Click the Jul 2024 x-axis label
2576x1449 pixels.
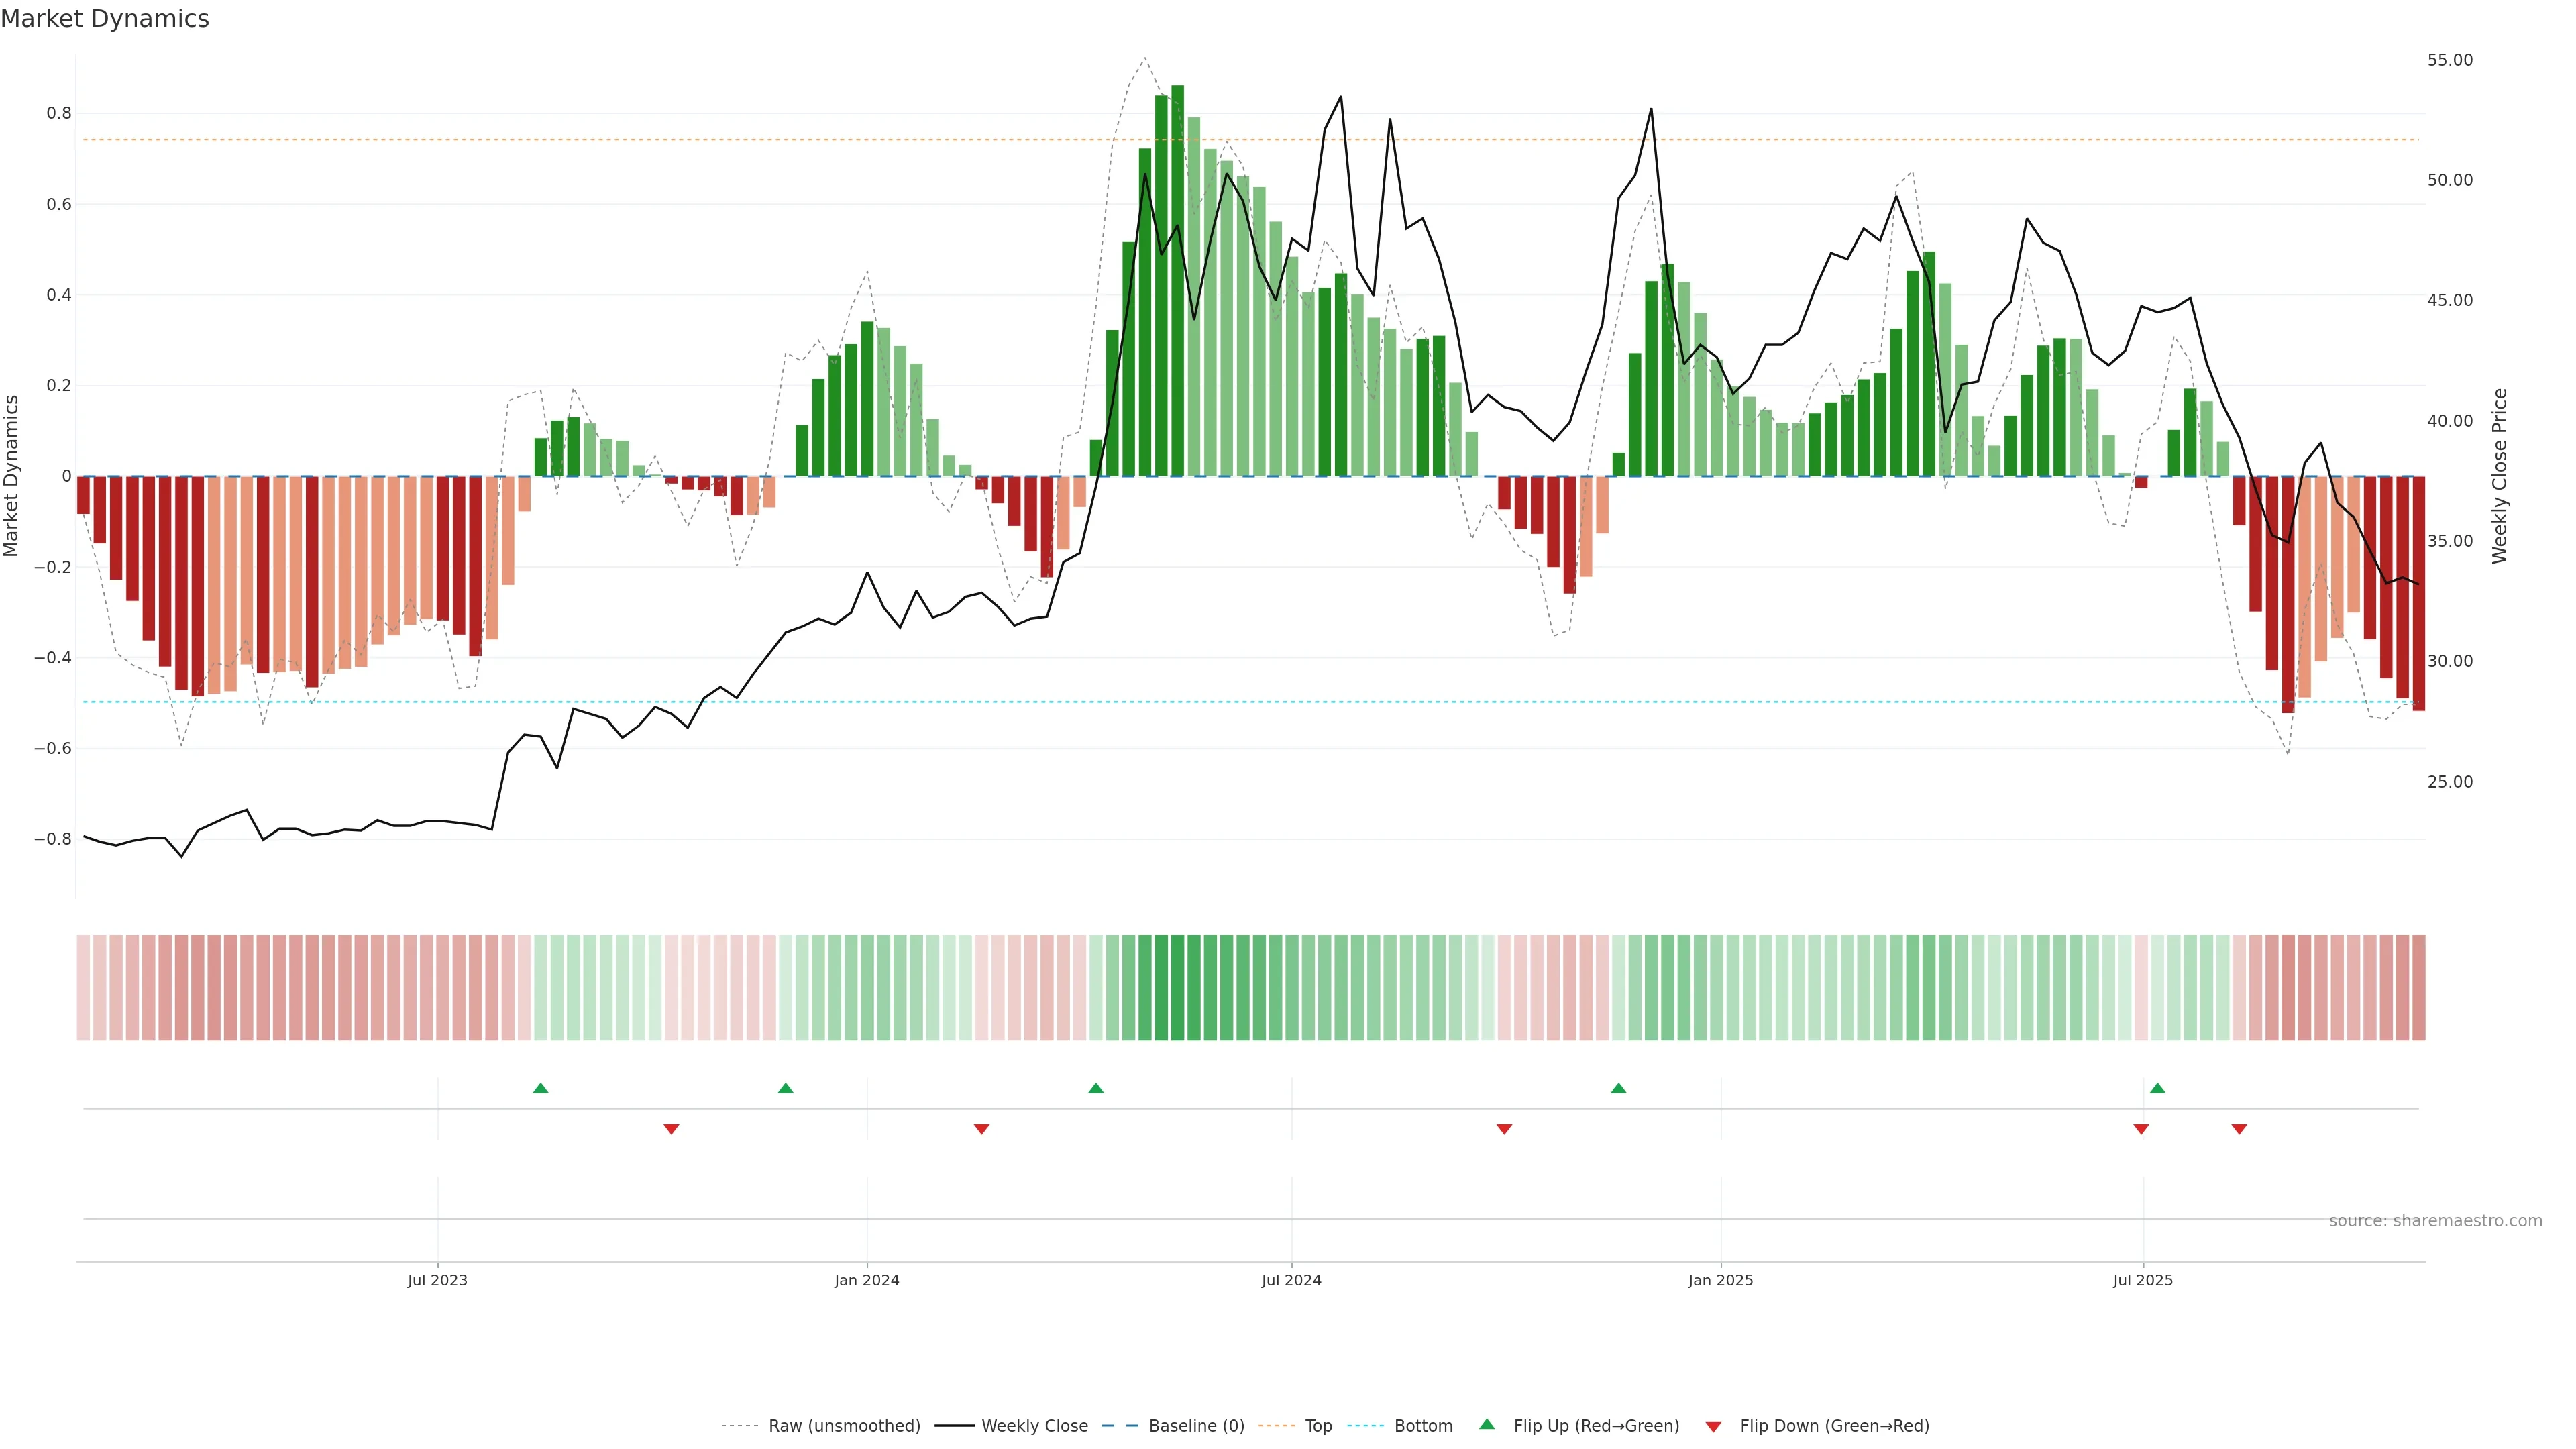tap(1291, 1280)
